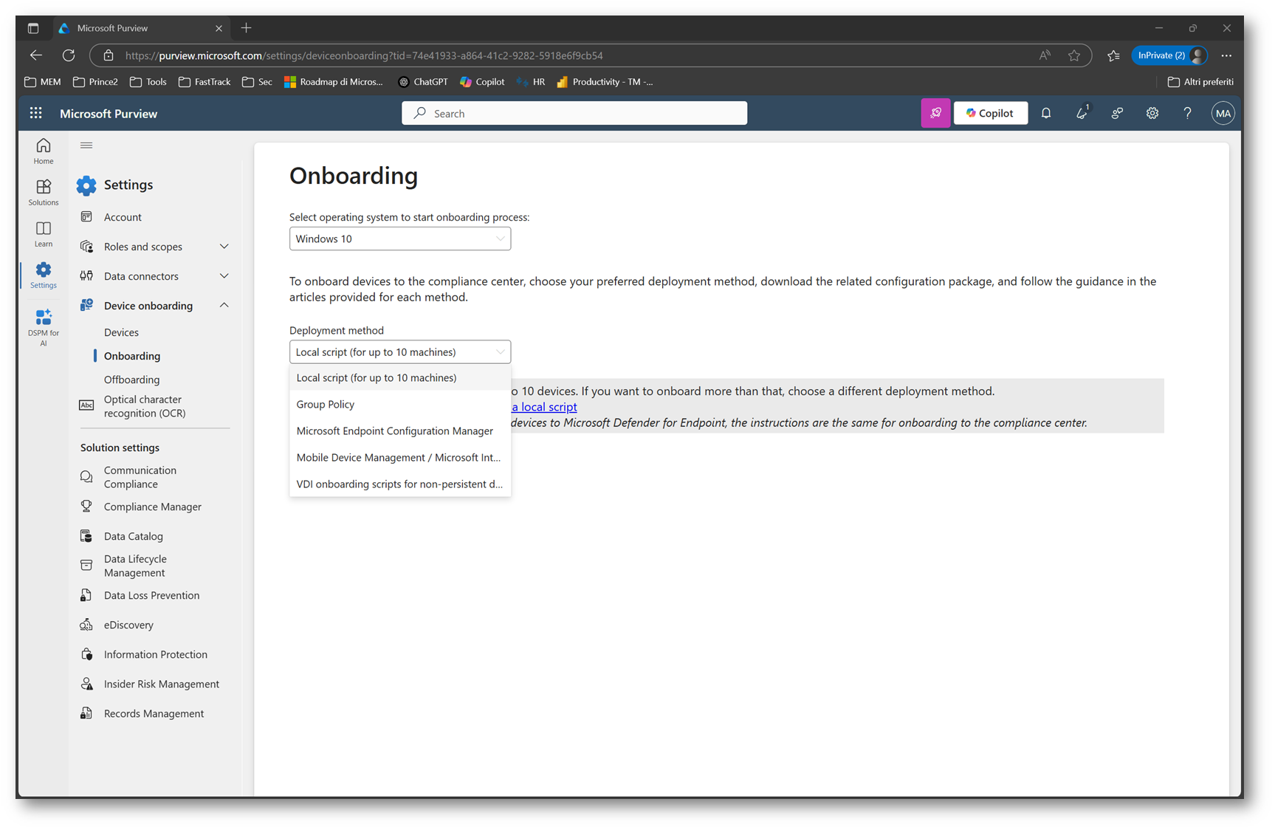The height and width of the screenshot is (830, 1275).
Task: Open the Purview top-bar settings gear
Action: (x=1152, y=113)
